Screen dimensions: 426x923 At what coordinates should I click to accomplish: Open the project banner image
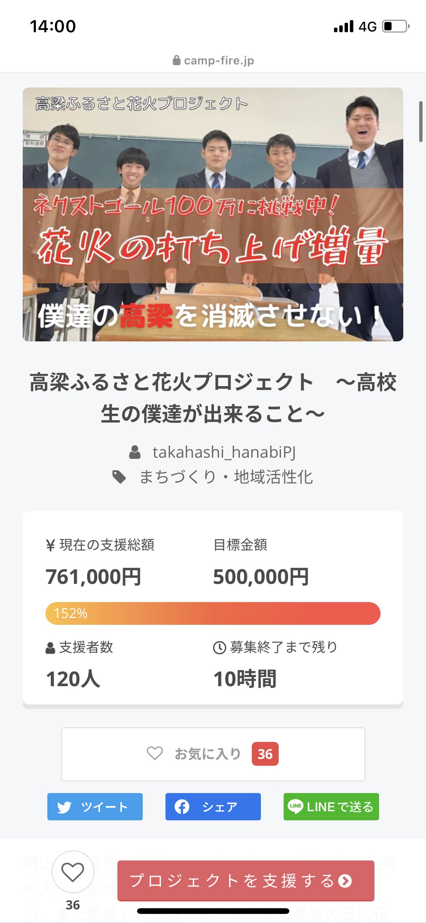213,214
